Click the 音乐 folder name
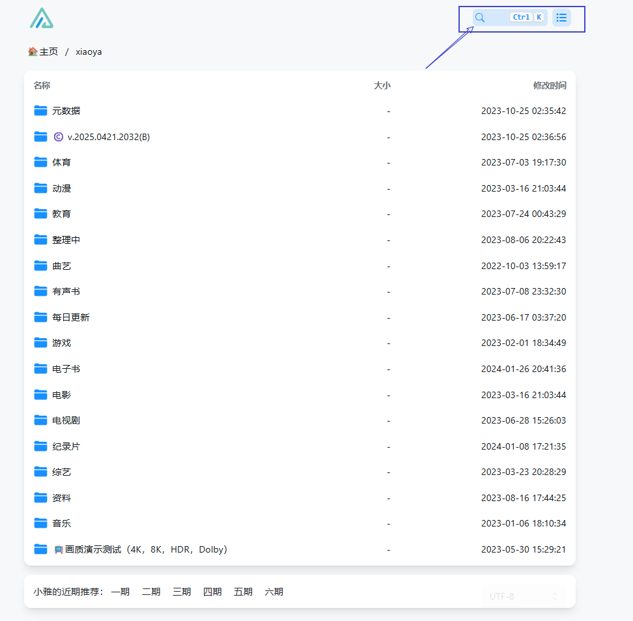The width and height of the screenshot is (633, 621). [61, 524]
